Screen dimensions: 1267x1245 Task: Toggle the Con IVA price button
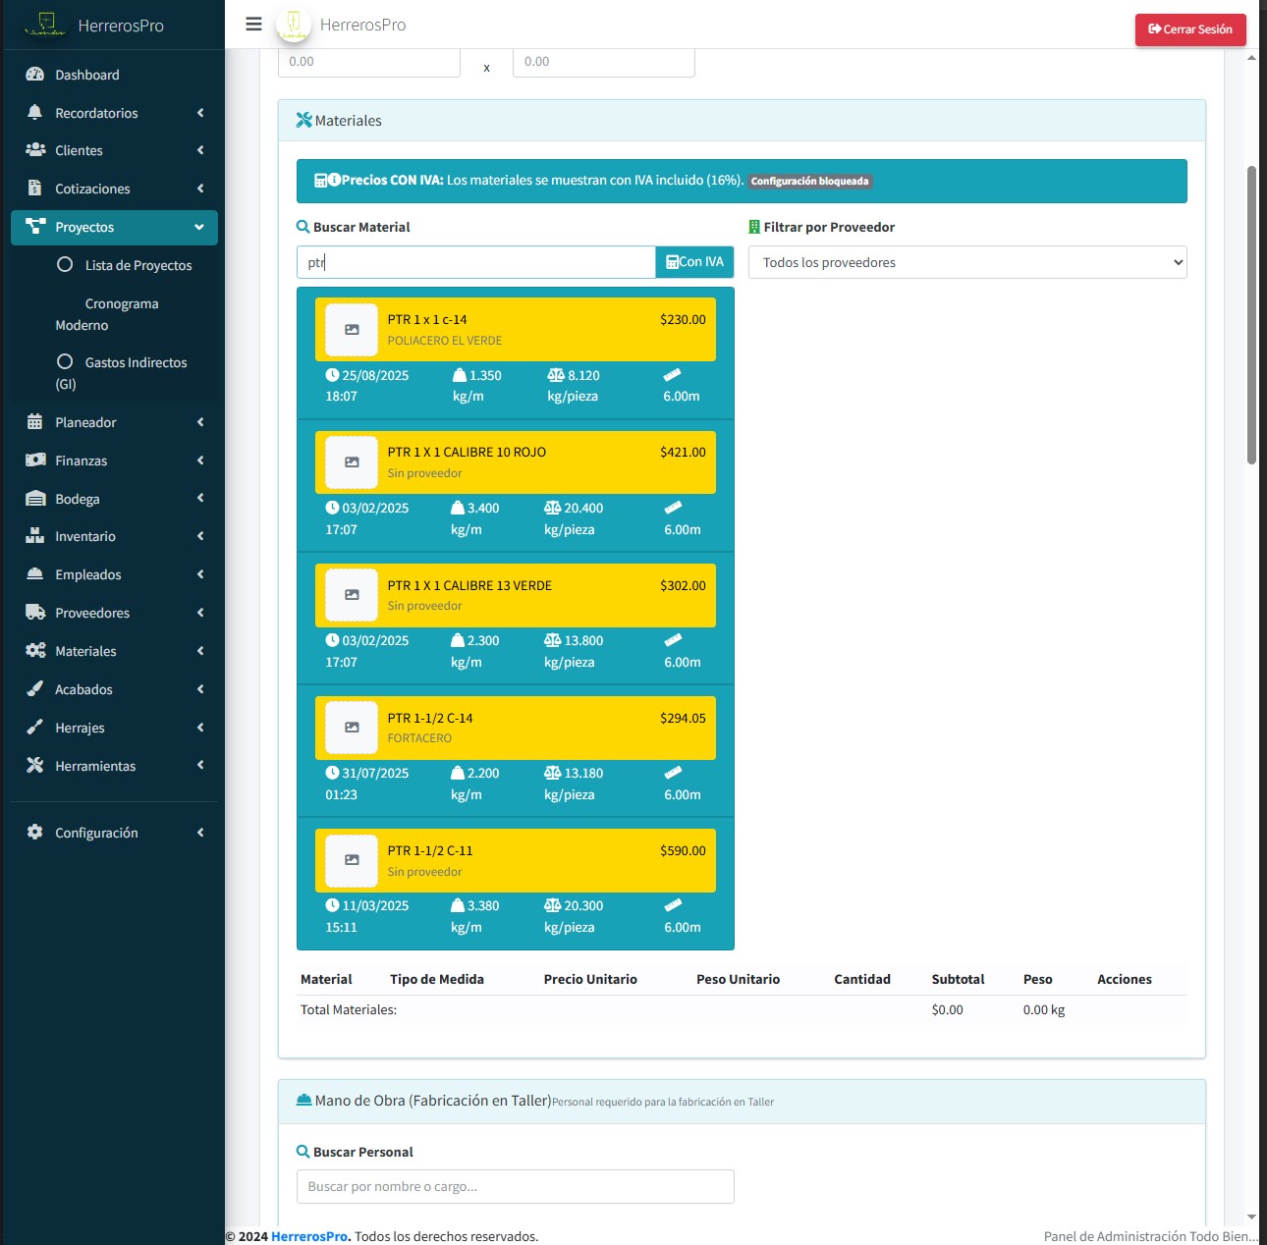point(694,262)
